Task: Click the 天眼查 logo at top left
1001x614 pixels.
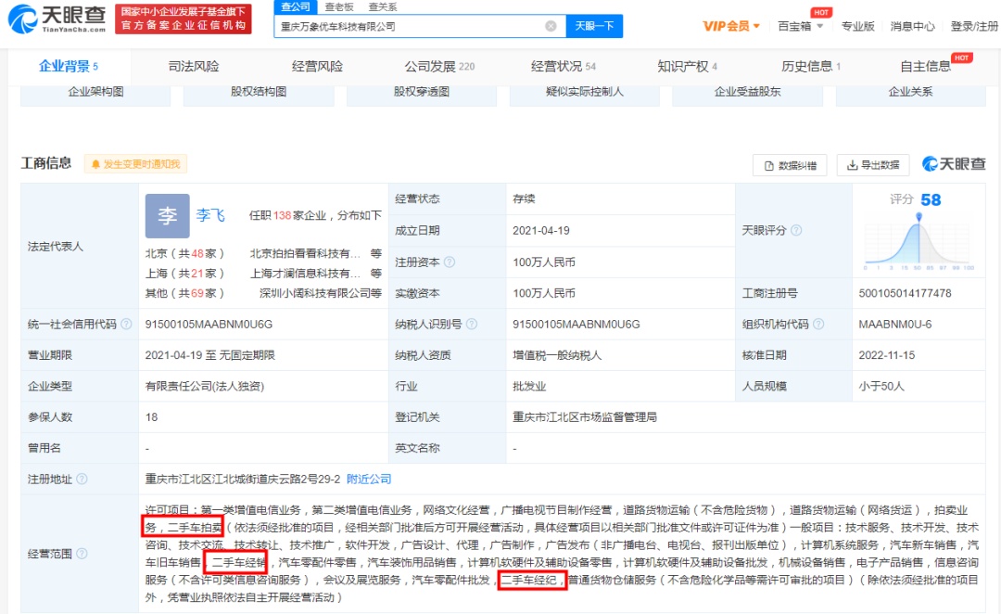Action: pyautogui.click(x=57, y=19)
